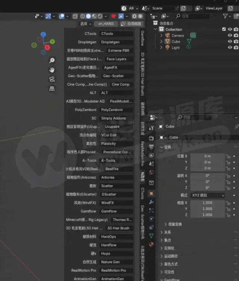The width and height of the screenshot is (239, 281).
Task: Open the Gamiflow sidebar tab
Action: coord(142,38)
